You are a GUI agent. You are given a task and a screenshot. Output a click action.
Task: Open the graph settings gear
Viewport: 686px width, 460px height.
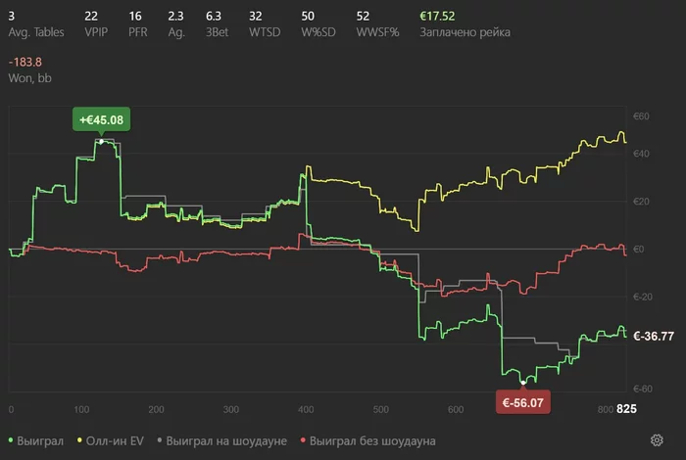pyautogui.click(x=656, y=441)
